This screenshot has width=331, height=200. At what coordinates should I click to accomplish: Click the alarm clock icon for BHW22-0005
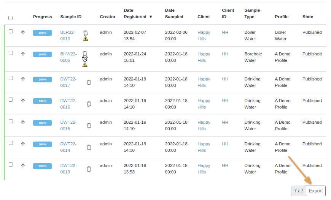point(85,59)
